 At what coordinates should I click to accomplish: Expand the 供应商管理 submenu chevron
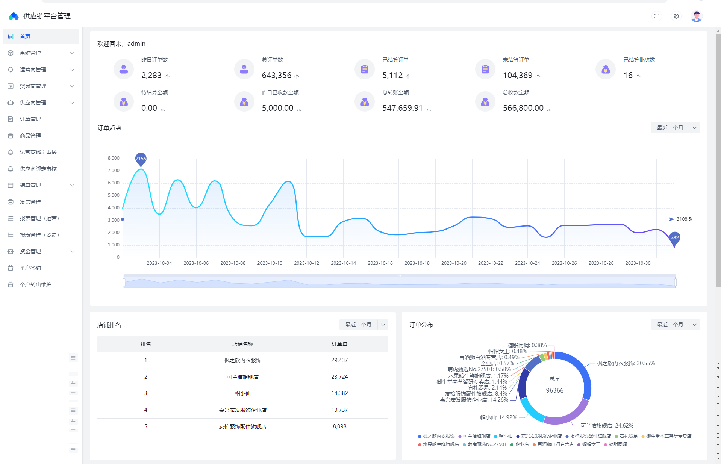(72, 103)
